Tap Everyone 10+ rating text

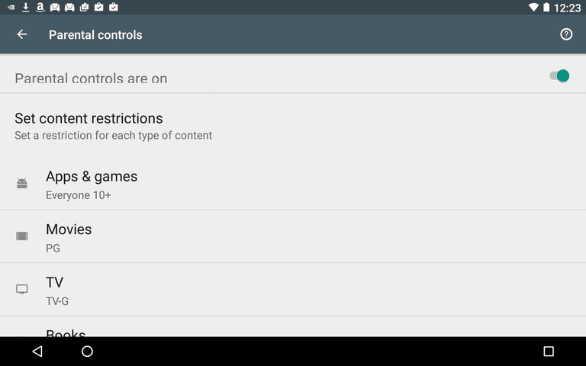click(x=79, y=195)
